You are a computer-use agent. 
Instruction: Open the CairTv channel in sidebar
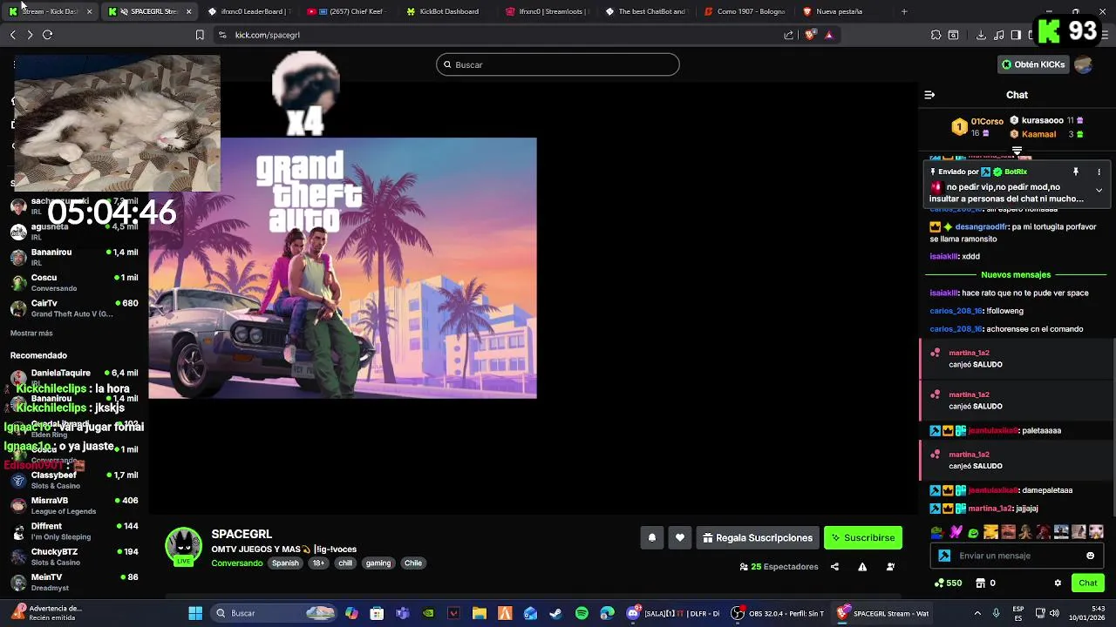click(x=74, y=308)
